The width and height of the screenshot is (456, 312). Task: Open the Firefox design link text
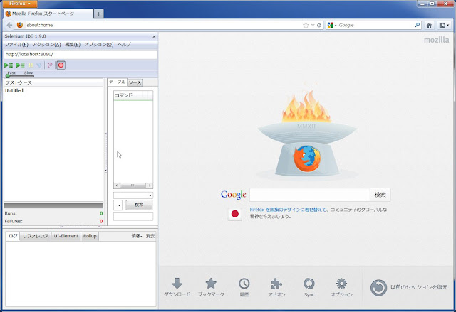[289, 210]
